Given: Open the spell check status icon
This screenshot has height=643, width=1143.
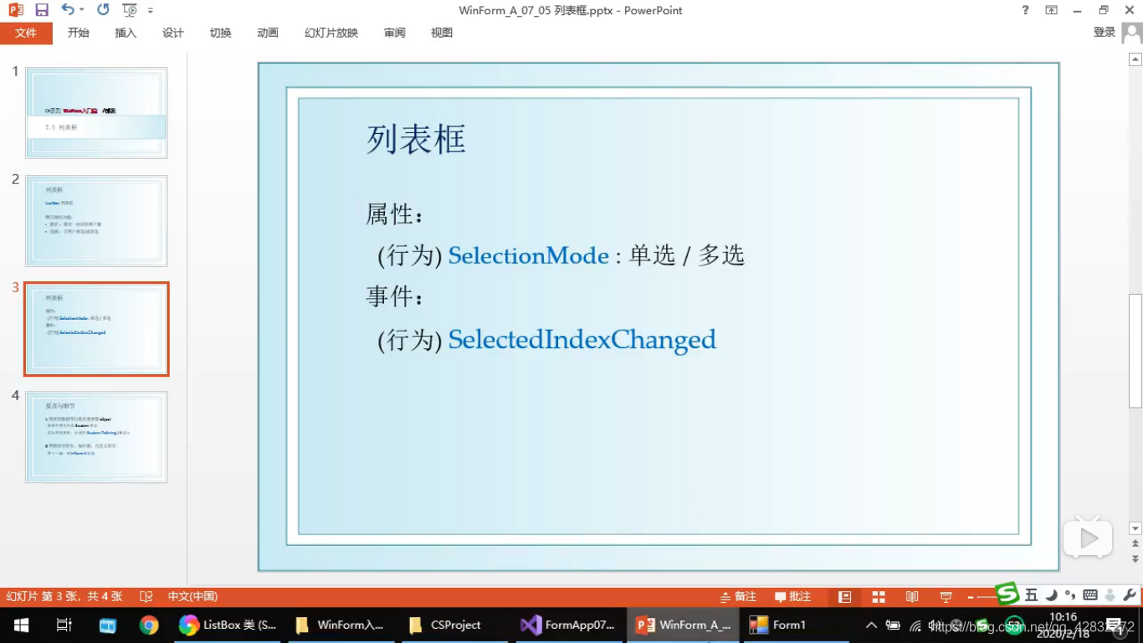Looking at the screenshot, I should pyautogui.click(x=146, y=597).
